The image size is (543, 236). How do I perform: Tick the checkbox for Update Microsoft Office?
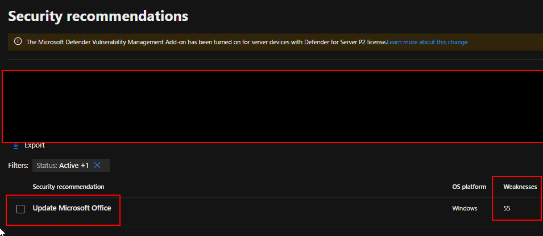[20, 209]
